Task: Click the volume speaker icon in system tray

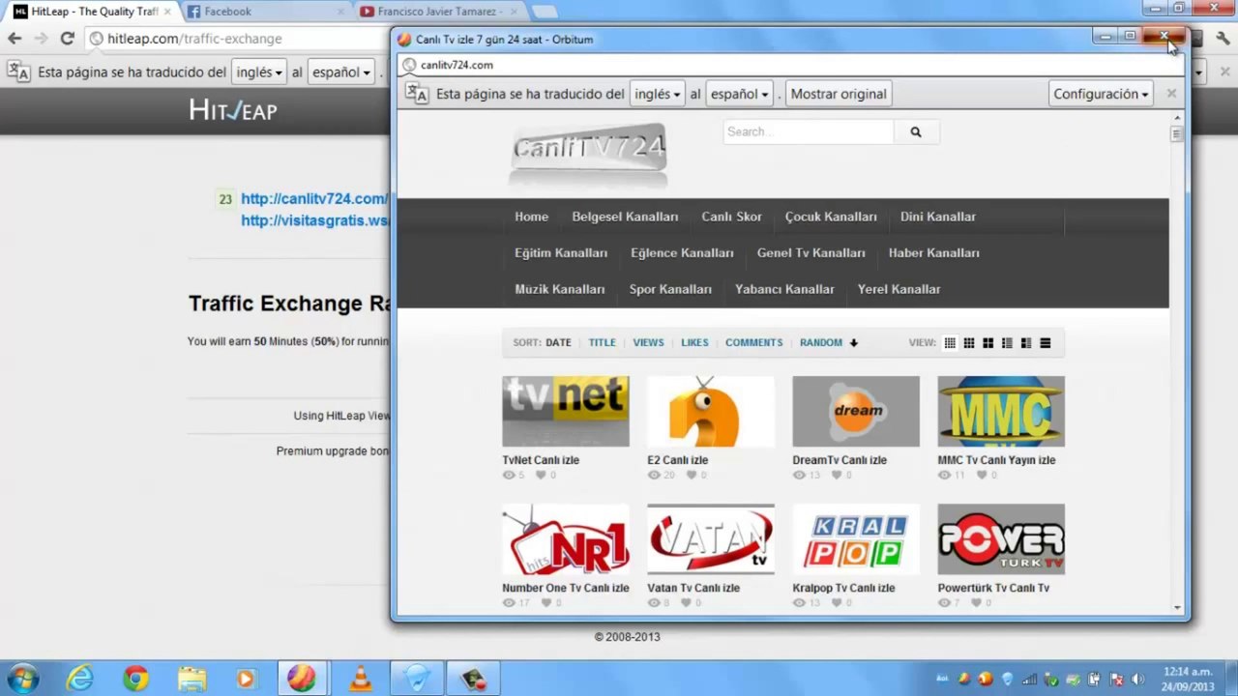Action: coord(1137,680)
